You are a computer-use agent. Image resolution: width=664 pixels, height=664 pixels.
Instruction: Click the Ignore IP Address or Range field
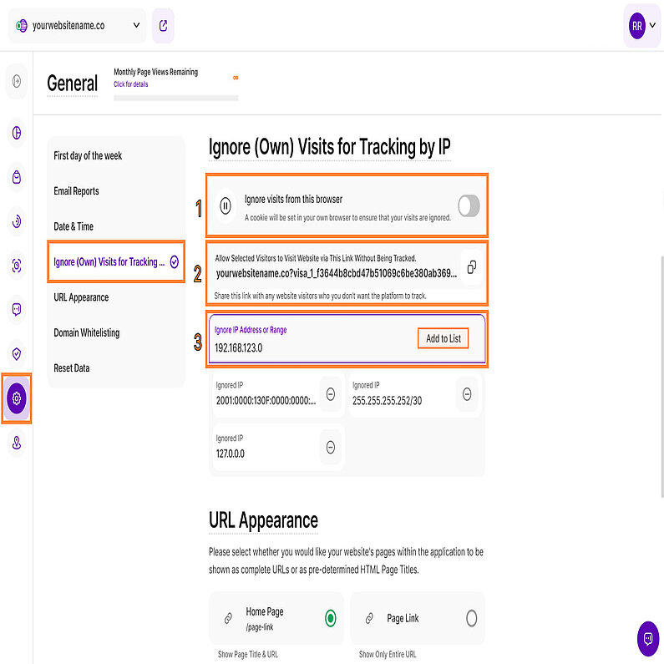(309, 347)
